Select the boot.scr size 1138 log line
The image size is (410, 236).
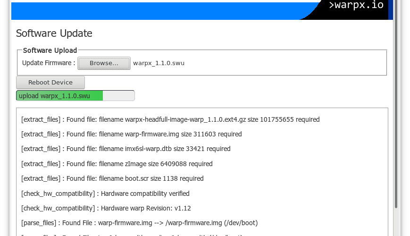click(x=112, y=179)
